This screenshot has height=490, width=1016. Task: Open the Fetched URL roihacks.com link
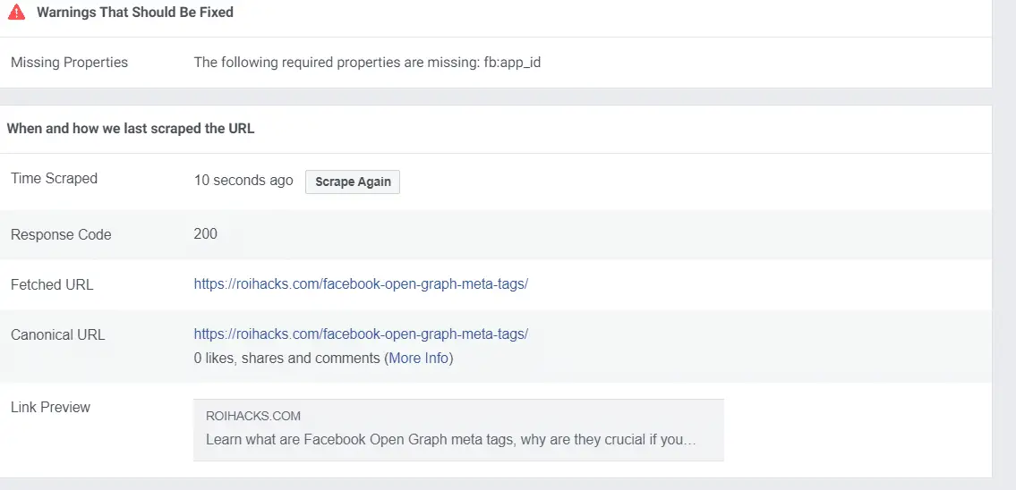(x=361, y=284)
